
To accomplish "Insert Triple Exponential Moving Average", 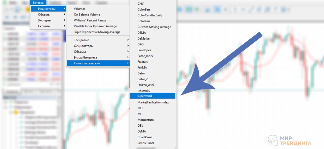I will 97,32.
